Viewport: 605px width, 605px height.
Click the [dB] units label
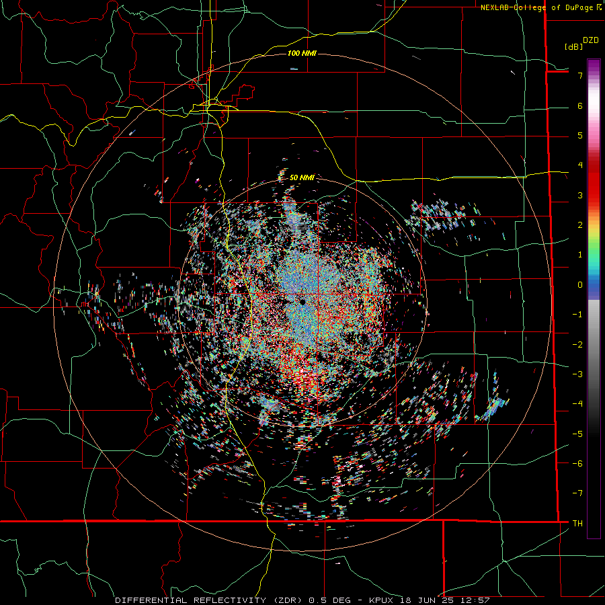(x=574, y=46)
